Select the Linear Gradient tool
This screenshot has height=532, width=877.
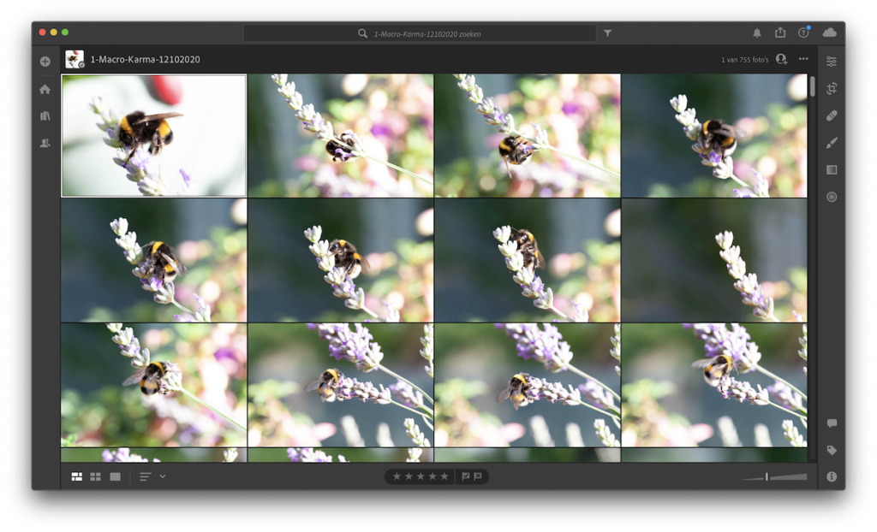pos(832,169)
